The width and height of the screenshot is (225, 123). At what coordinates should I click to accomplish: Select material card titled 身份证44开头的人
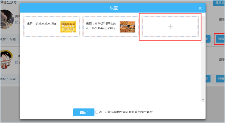coord(102,26)
